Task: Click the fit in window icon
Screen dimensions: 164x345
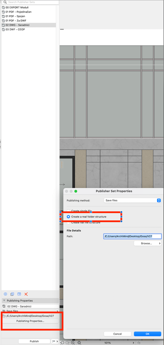Action: click(79, 342)
